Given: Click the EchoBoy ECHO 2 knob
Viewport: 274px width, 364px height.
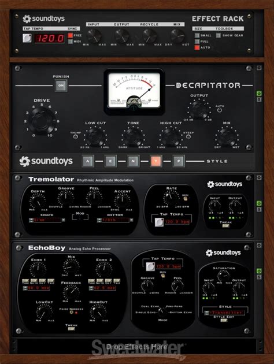Looking at the screenshot, I should [x=104, y=269].
